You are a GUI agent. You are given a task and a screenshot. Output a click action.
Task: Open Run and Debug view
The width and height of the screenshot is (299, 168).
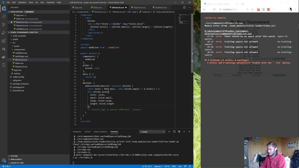click(x=4, y=33)
